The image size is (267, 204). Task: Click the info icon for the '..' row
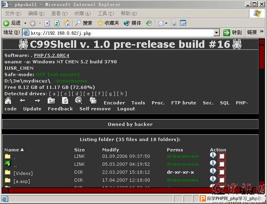(213, 163)
